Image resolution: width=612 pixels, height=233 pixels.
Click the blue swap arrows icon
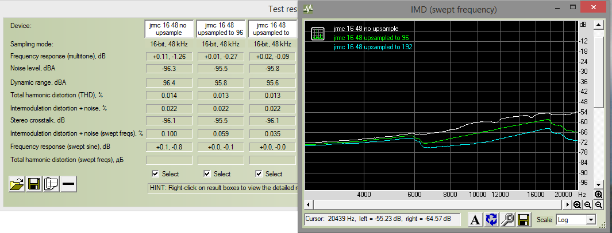(491, 220)
